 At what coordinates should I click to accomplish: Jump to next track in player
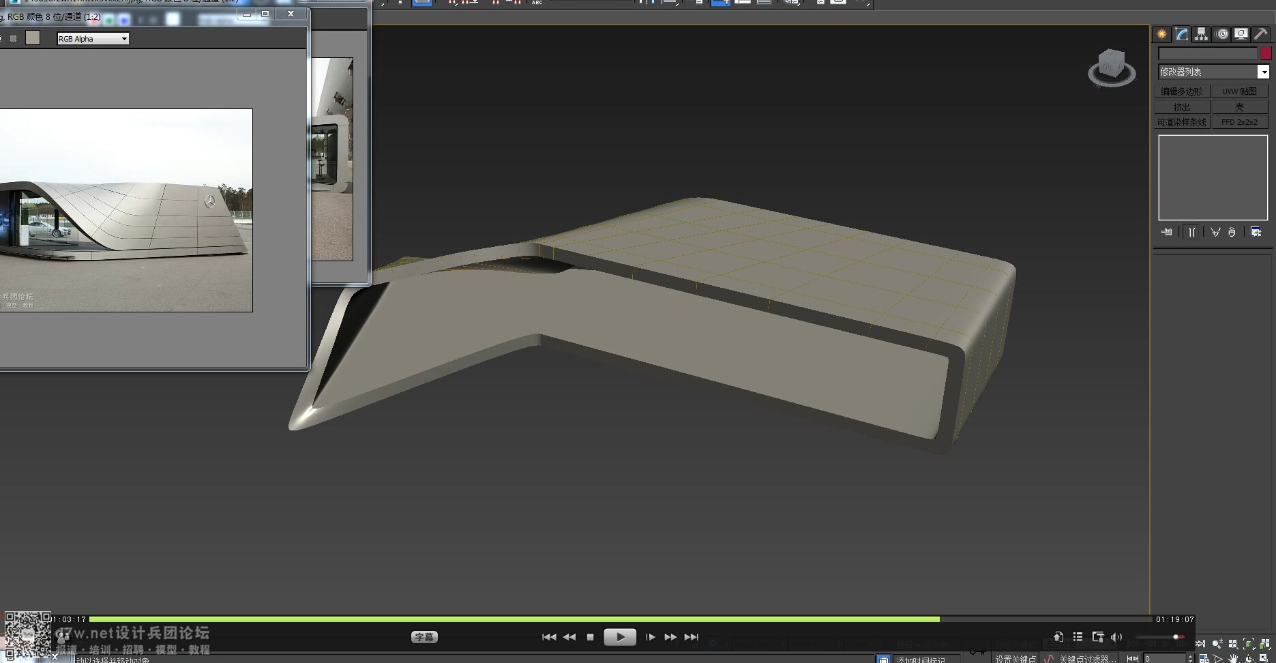(x=692, y=637)
